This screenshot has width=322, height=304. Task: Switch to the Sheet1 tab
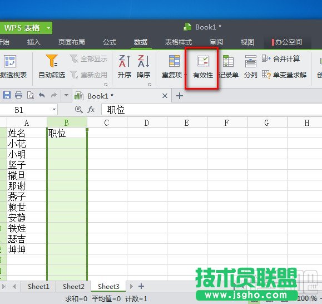click(x=38, y=286)
